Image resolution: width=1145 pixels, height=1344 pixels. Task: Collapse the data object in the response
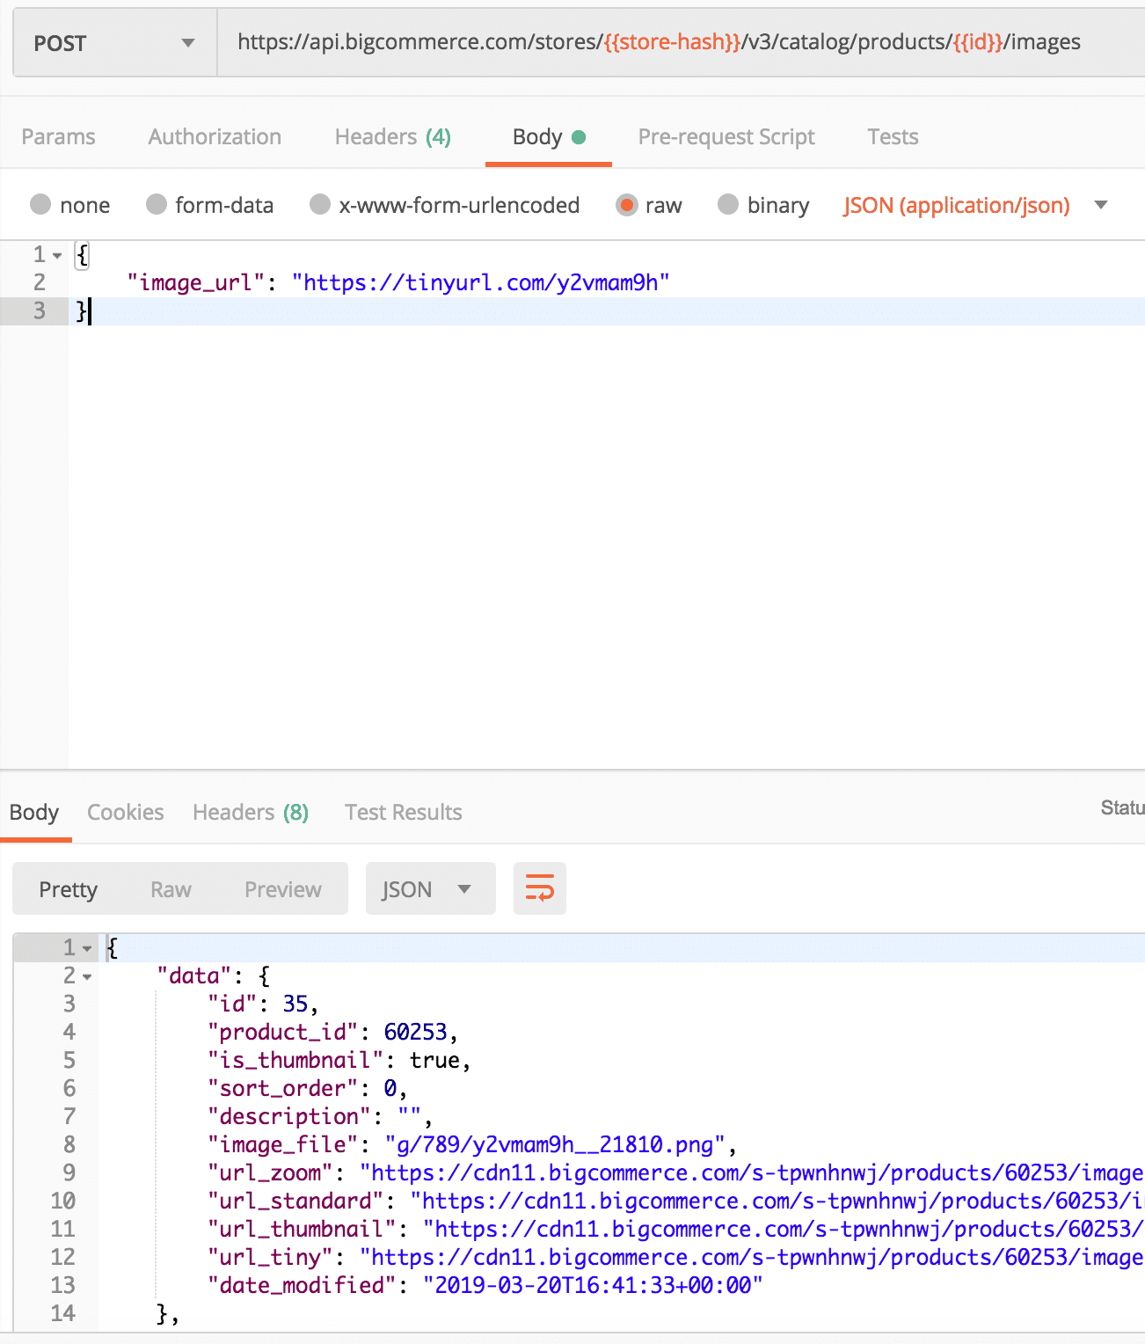[86, 975]
